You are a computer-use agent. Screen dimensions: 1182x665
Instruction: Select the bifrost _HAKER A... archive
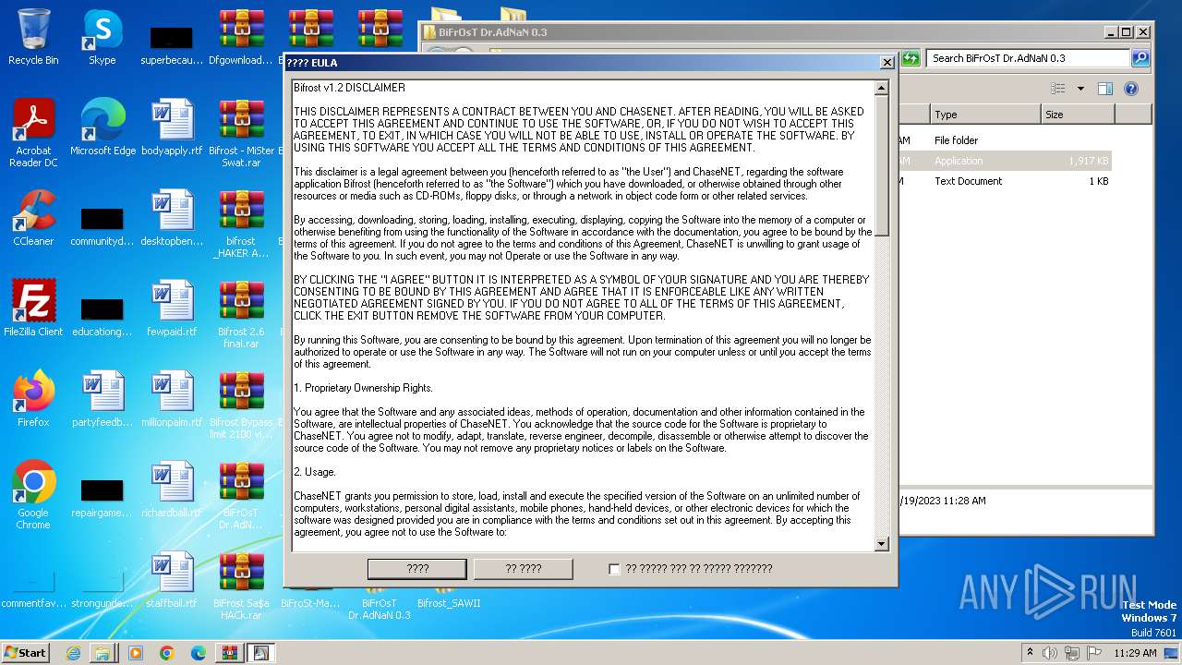[241, 224]
